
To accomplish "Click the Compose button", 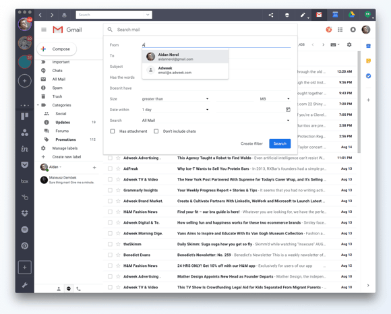I will click(x=57, y=49).
